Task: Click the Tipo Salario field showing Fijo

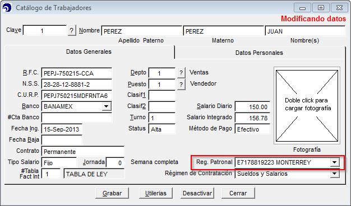Action: pyautogui.click(x=59, y=162)
